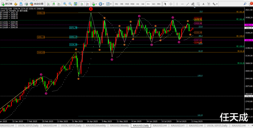Switch timeframe to H4 in toolbar
This screenshot has height=128, width=253.
[143, 4]
